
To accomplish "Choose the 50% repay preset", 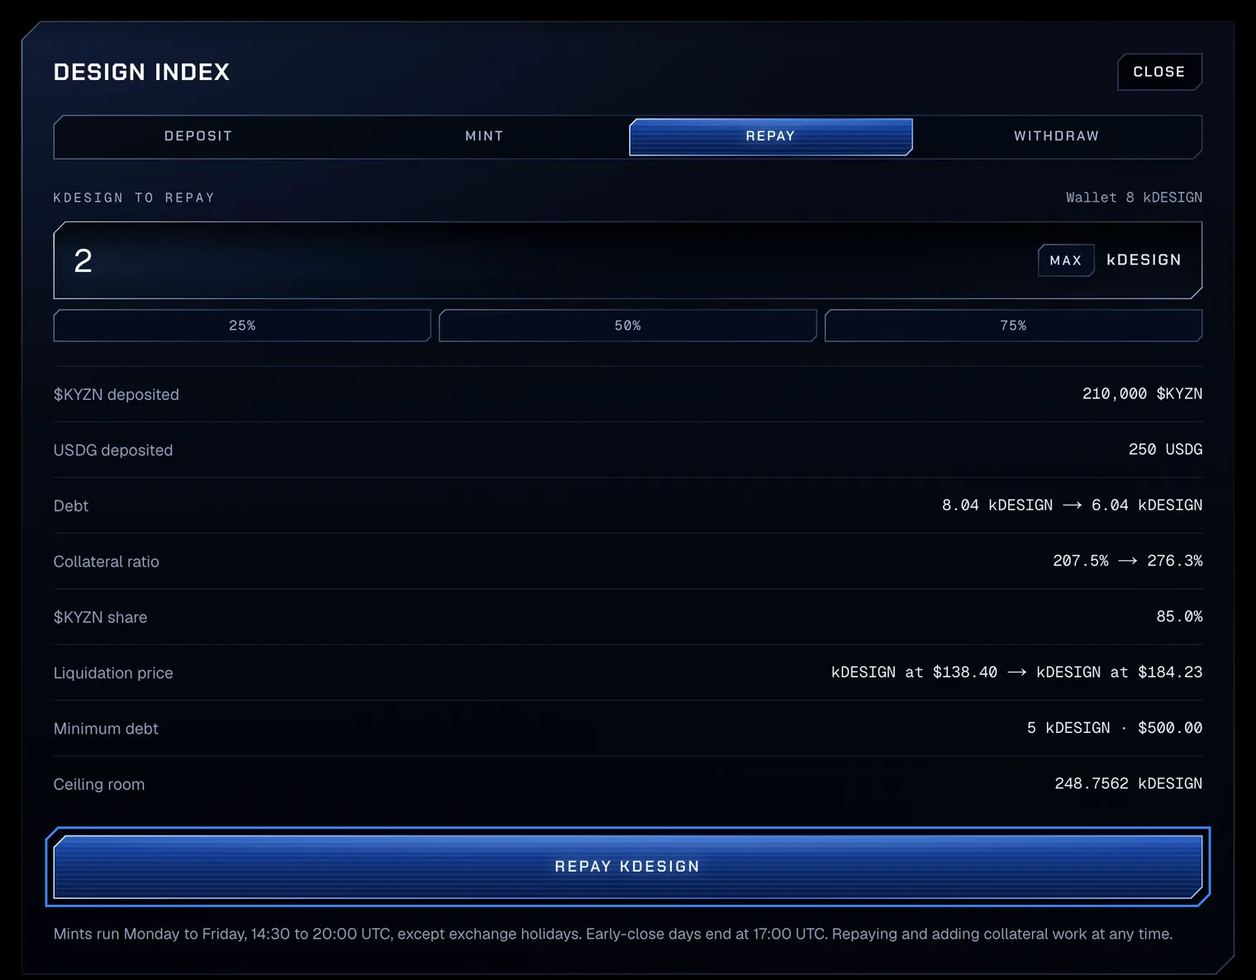I will (x=628, y=326).
